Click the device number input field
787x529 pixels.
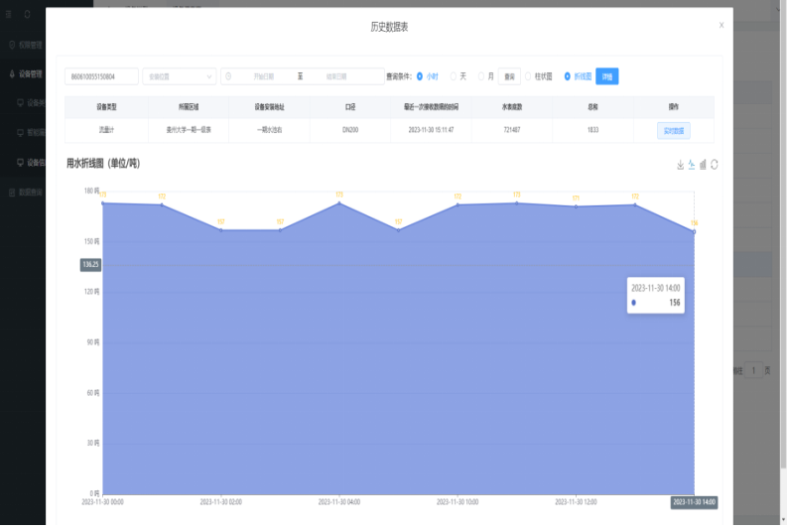[x=102, y=76]
